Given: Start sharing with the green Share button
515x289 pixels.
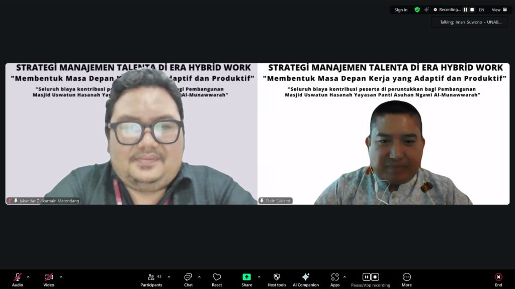Looking at the screenshot, I should coord(246,277).
